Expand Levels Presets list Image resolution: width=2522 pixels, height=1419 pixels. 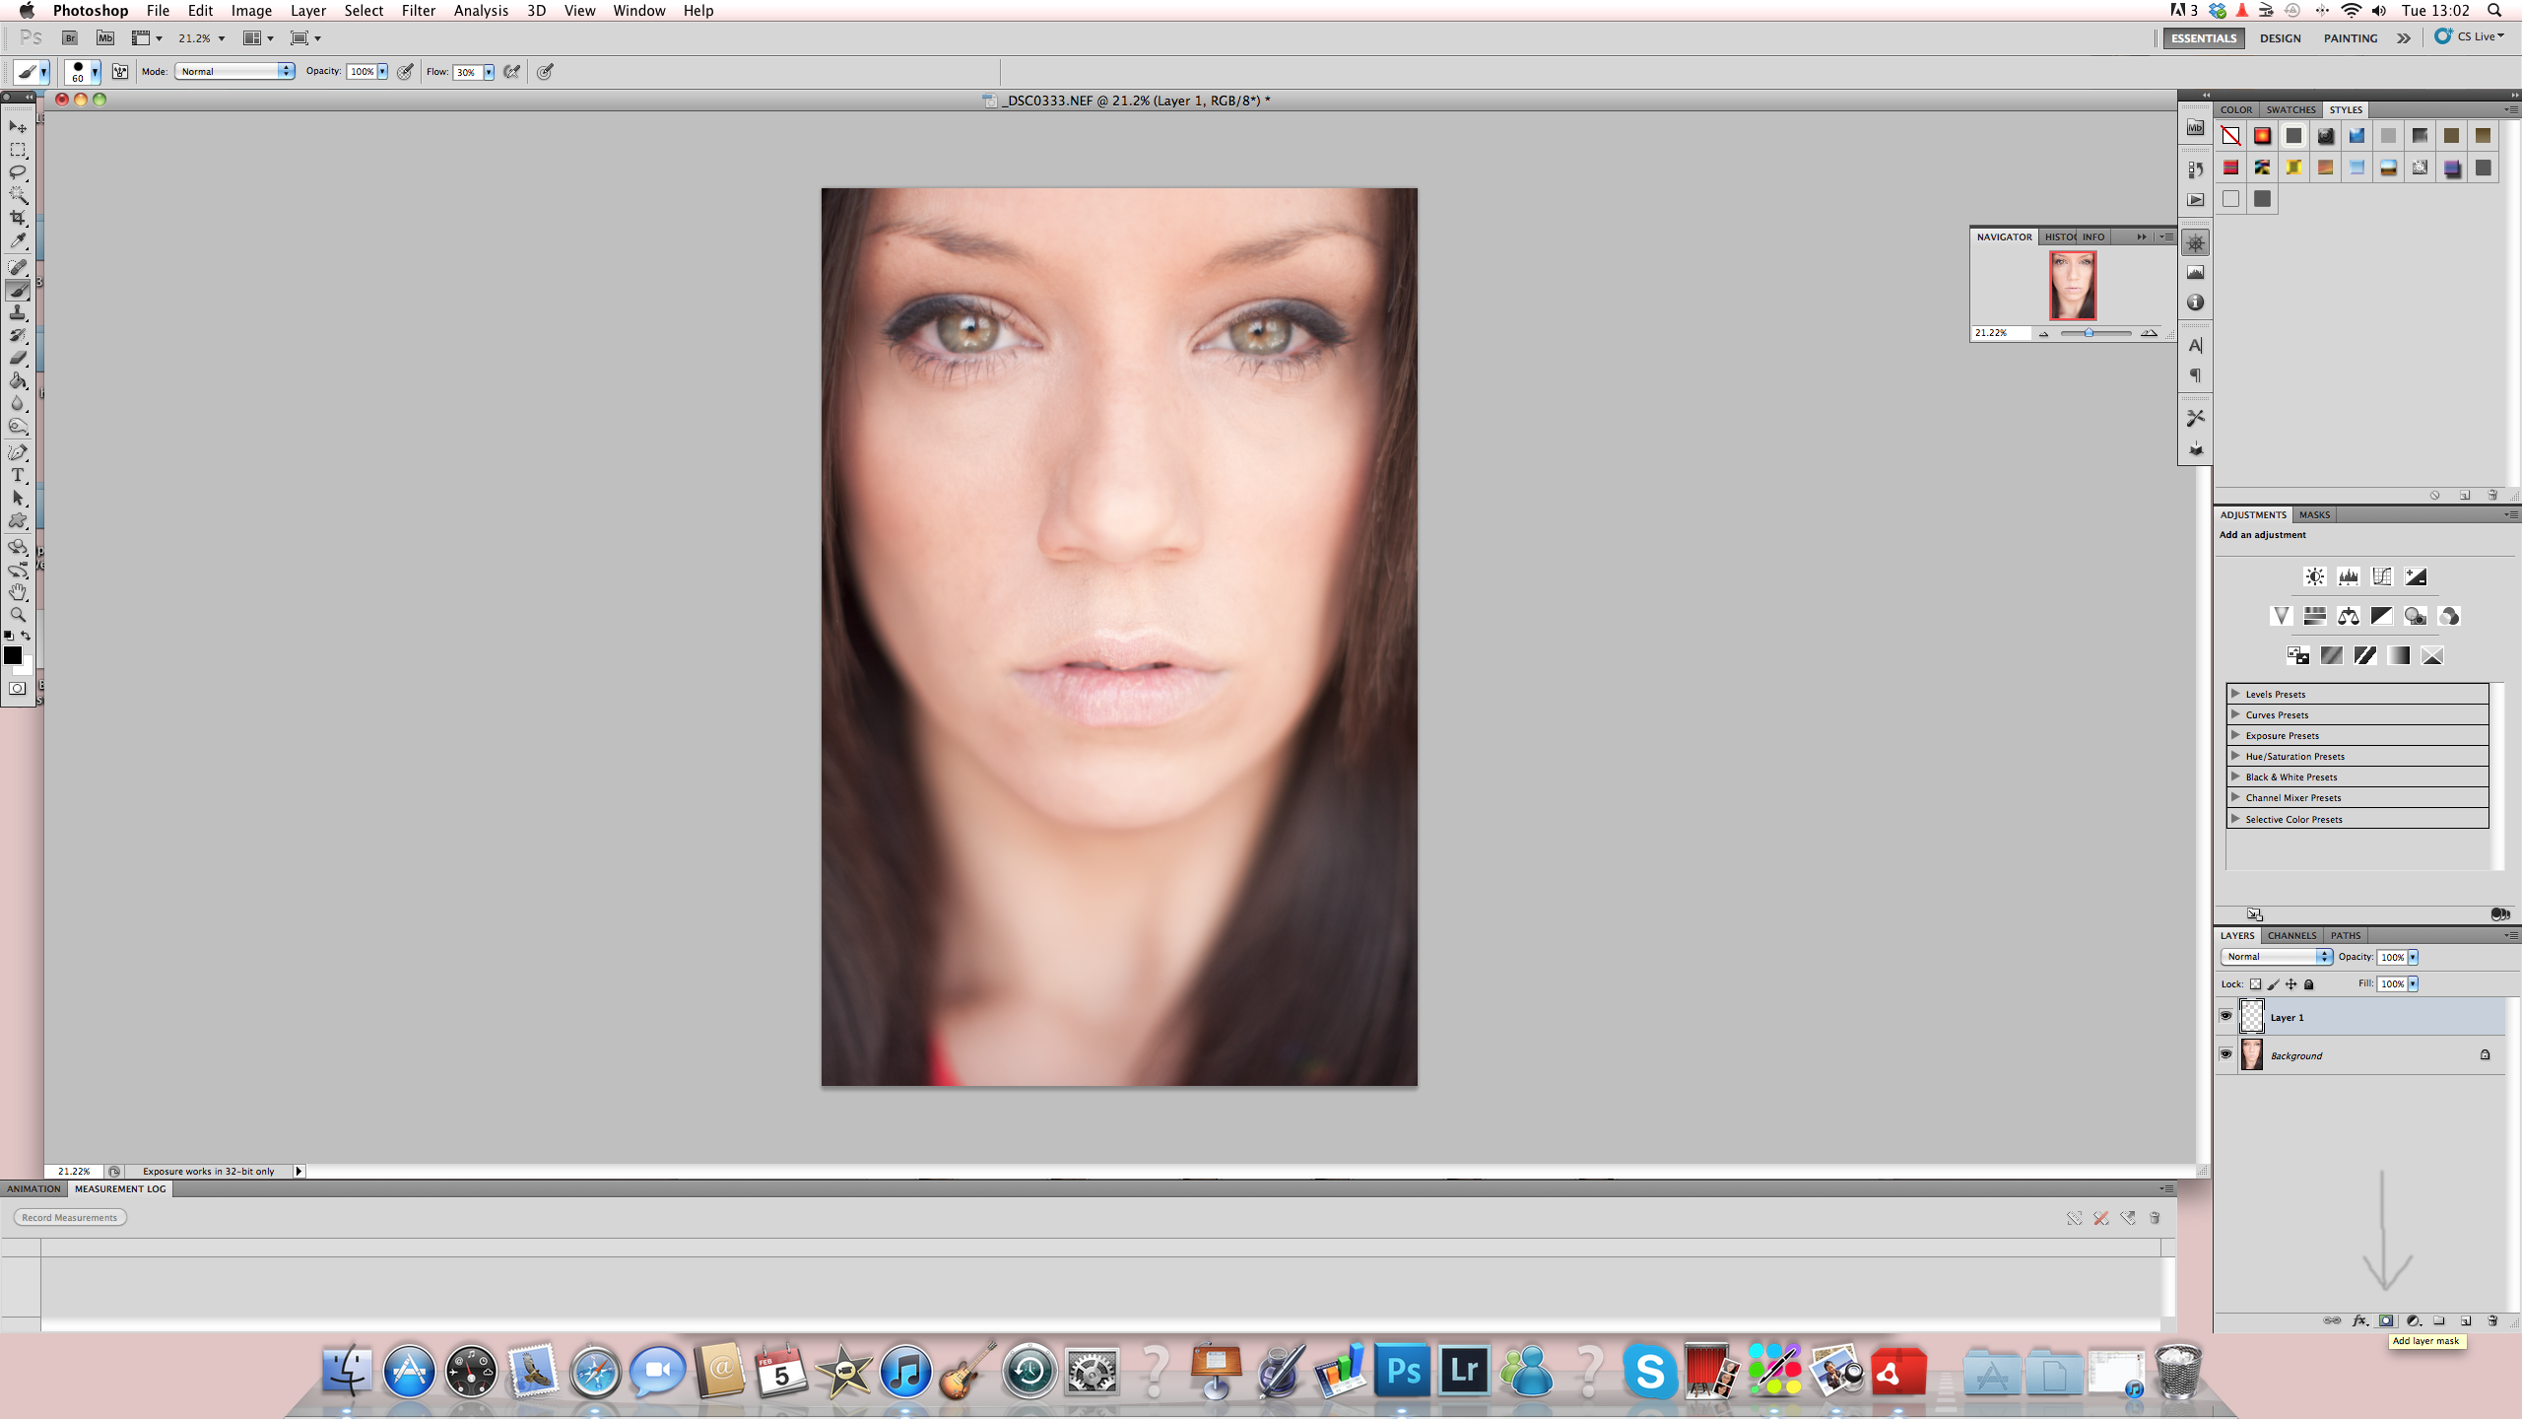(2235, 694)
